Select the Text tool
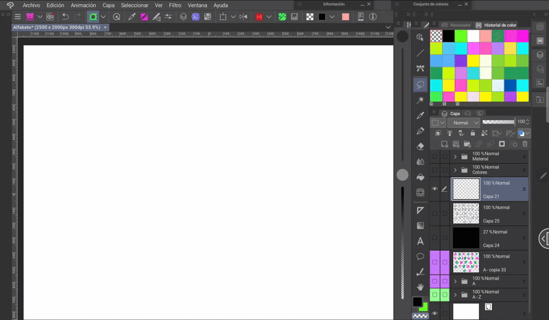Viewport: 549px width, 320px height. 420,241
